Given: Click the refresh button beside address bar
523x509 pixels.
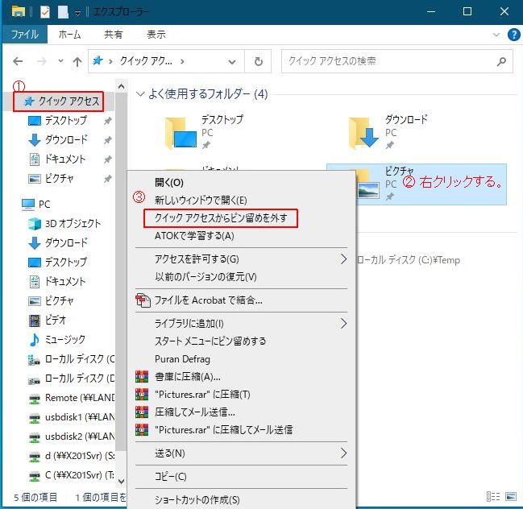Looking at the screenshot, I should pyautogui.click(x=258, y=61).
